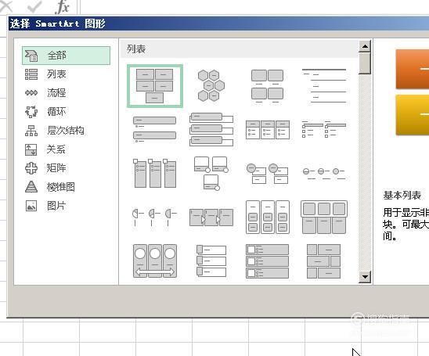Screen dimensions: 429x356
Task: Pick the grouped list with three nested columns
Action: [268, 217]
